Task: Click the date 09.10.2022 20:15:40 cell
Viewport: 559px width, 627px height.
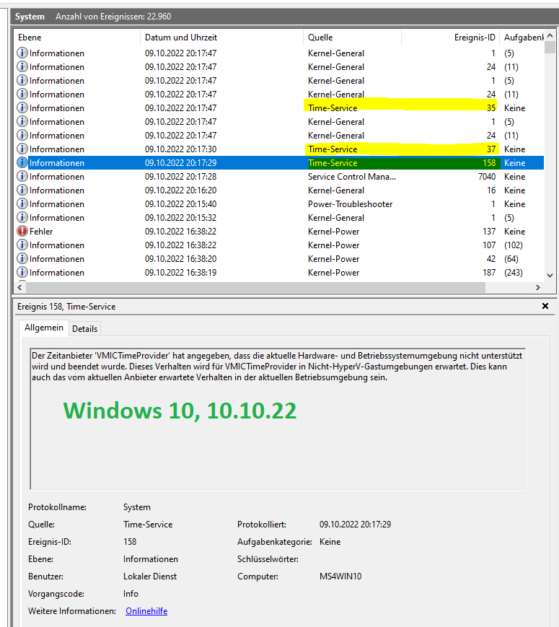Action: (181, 204)
